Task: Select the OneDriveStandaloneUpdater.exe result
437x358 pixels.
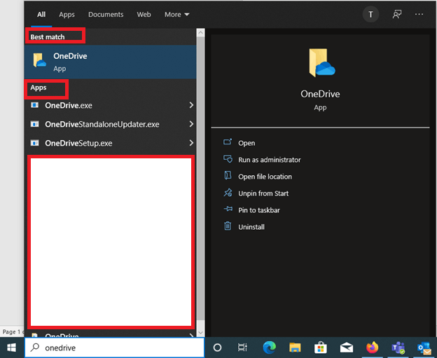Action: point(111,124)
